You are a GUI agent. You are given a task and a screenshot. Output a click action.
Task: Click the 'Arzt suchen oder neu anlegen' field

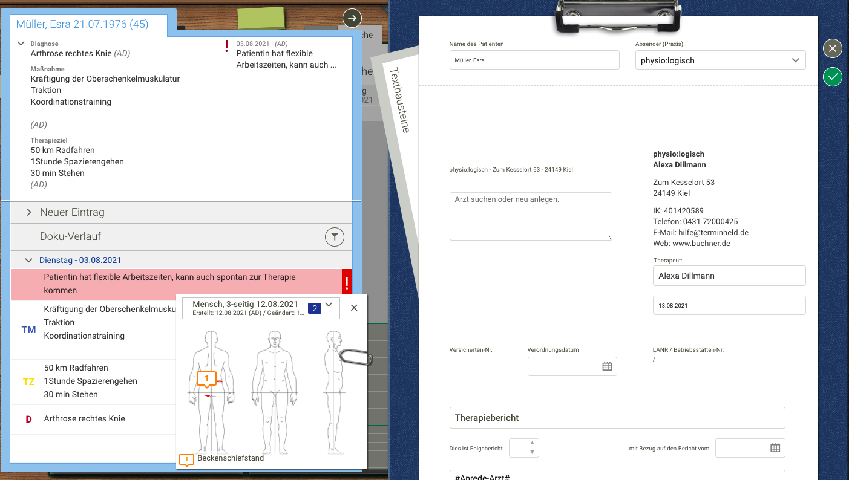coord(531,216)
